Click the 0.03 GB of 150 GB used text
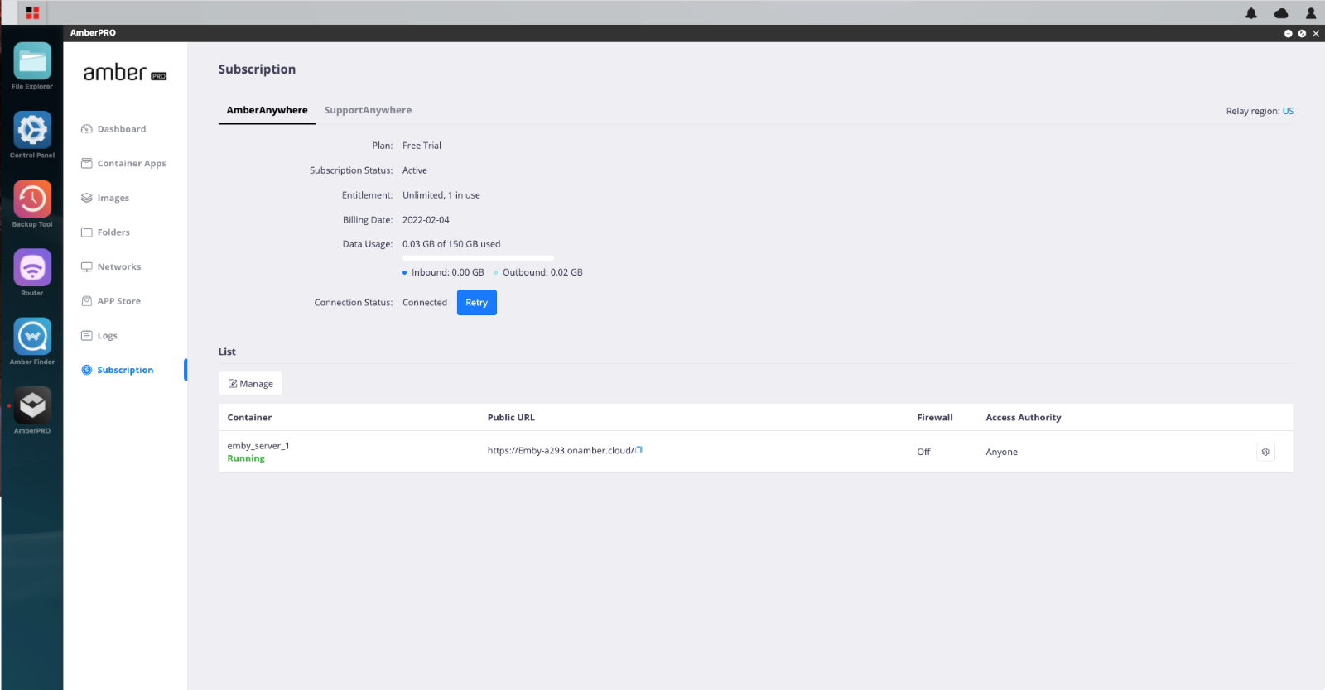Screen dimensions: 1325x690 tap(451, 244)
